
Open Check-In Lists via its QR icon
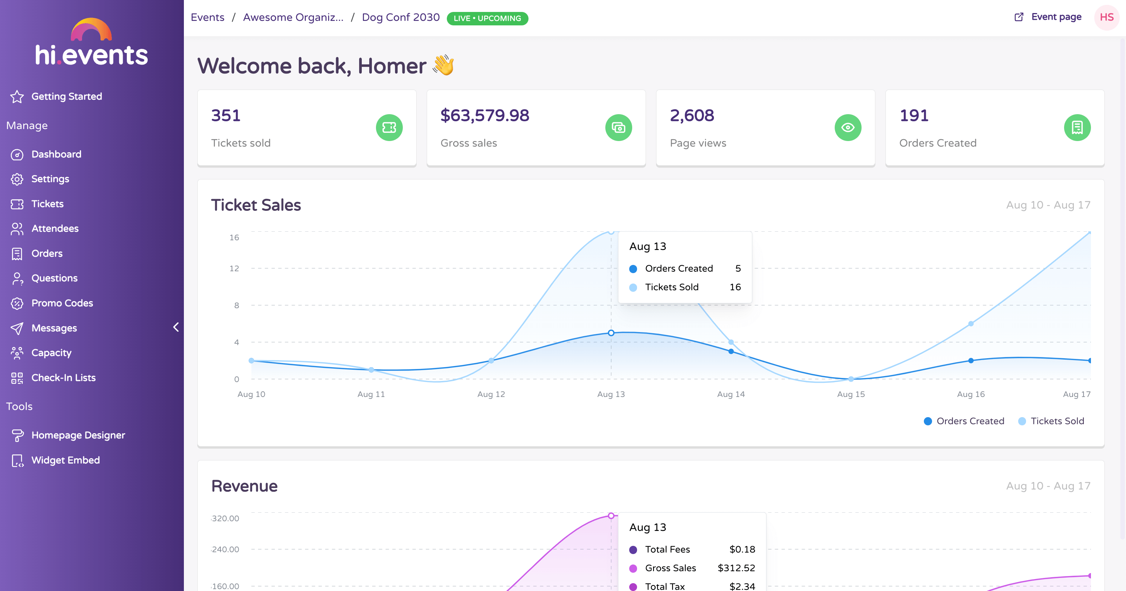pyautogui.click(x=17, y=378)
